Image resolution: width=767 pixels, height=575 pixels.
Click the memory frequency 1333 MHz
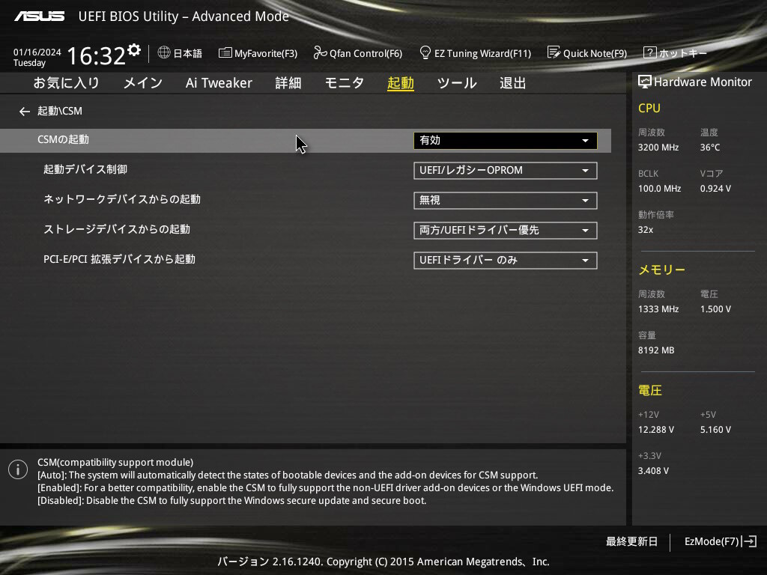pyautogui.click(x=658, y=309)
